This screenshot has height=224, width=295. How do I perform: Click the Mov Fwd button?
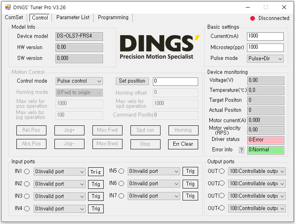coord(107,130)
